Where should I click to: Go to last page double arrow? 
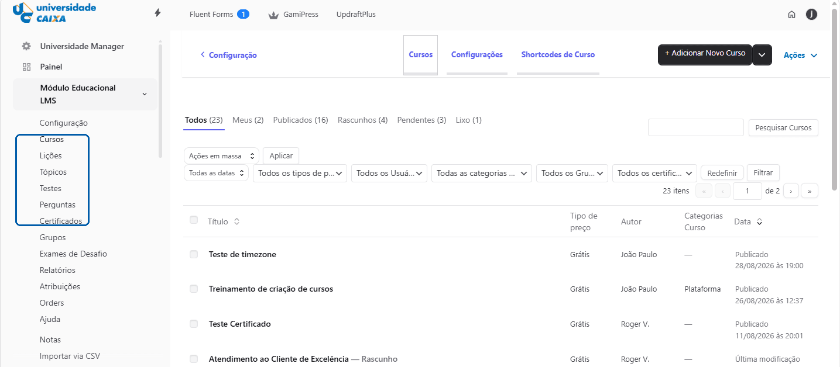pyautogui.click(x=810, y=191)
